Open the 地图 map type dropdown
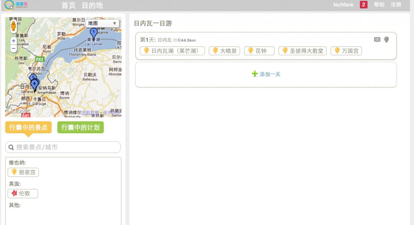Viewport: 414px width, 225px height. (x=102, y=23)
